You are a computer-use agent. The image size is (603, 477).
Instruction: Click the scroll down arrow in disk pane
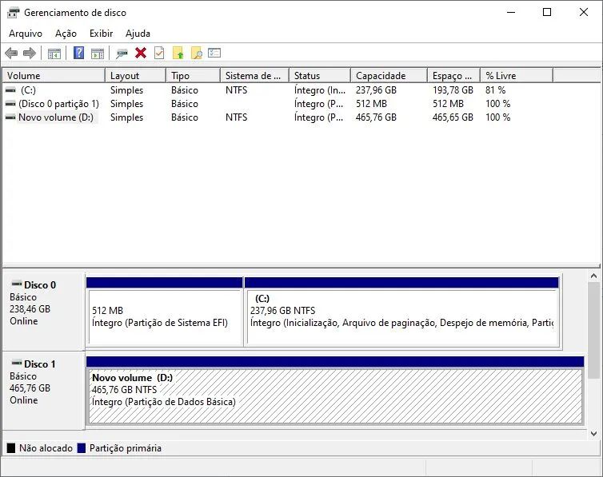click(593, 434)
